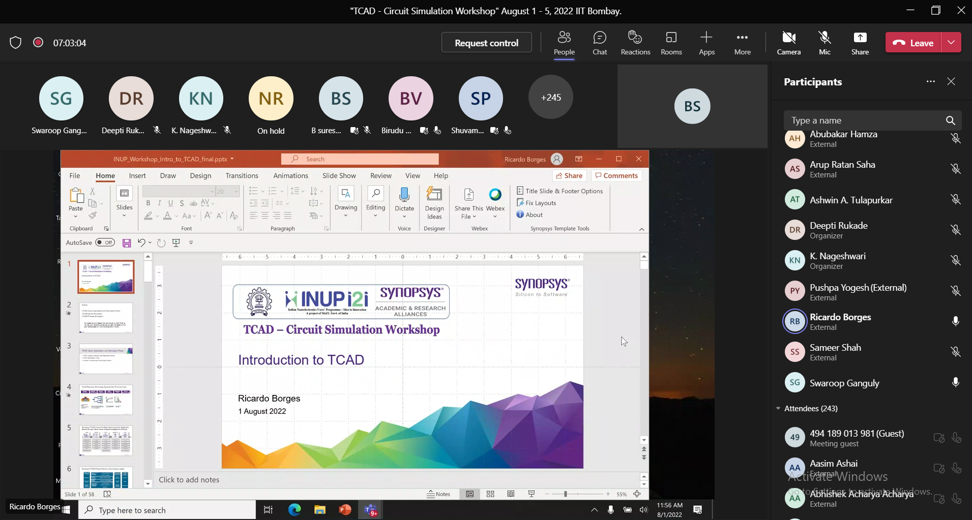
Task: Click the Save icon in quick access
Action: [x=127, y=243]
